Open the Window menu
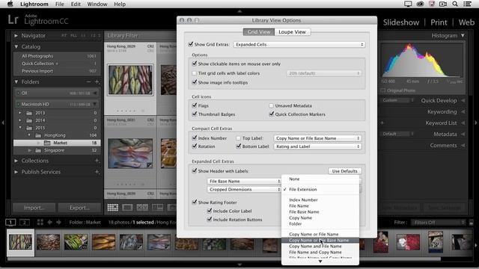Image resolution: width=479 pixels, height=269 pixels. pyautogui.click(x=97, y=4)
